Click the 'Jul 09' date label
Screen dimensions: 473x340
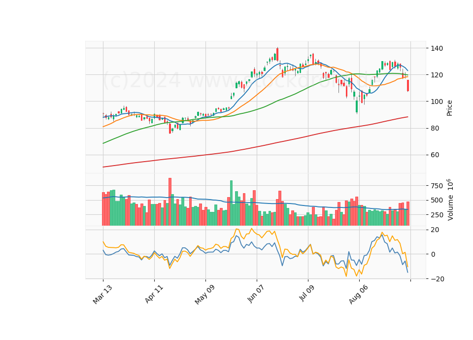point(307,293)
